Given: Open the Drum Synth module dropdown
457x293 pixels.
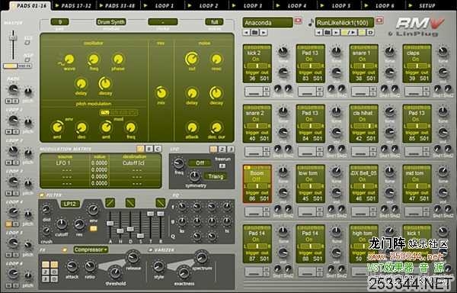Looking at the screenshot, I should coord(110,22).
